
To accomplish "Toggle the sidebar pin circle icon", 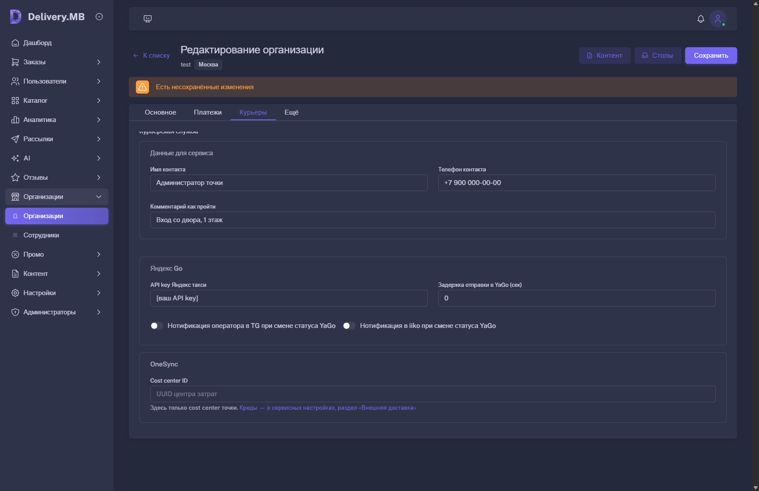I will coord(99,17).
